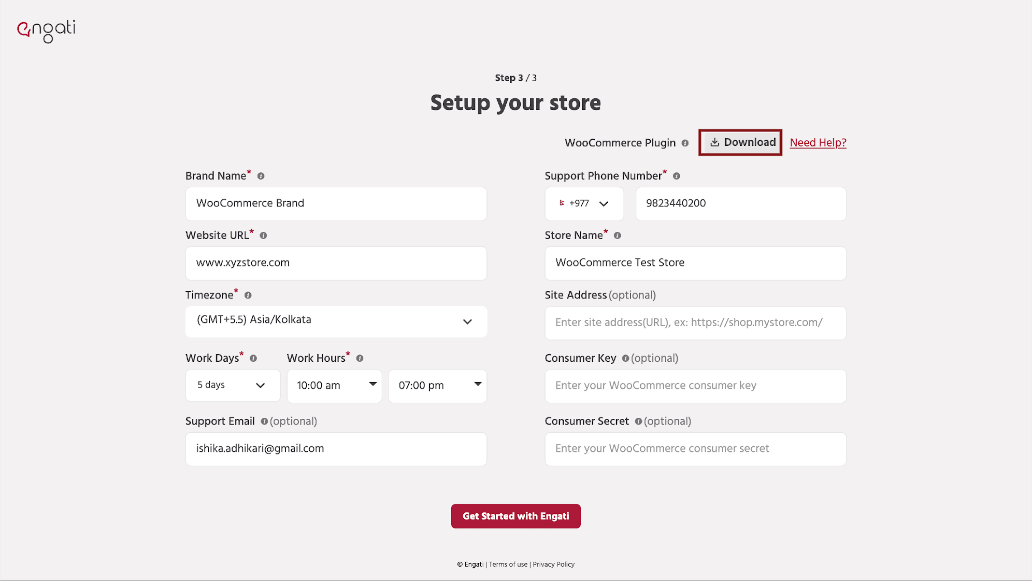1032x581 pixels.
Task: Click the info icon next to Brand Name
Action: 261,176
